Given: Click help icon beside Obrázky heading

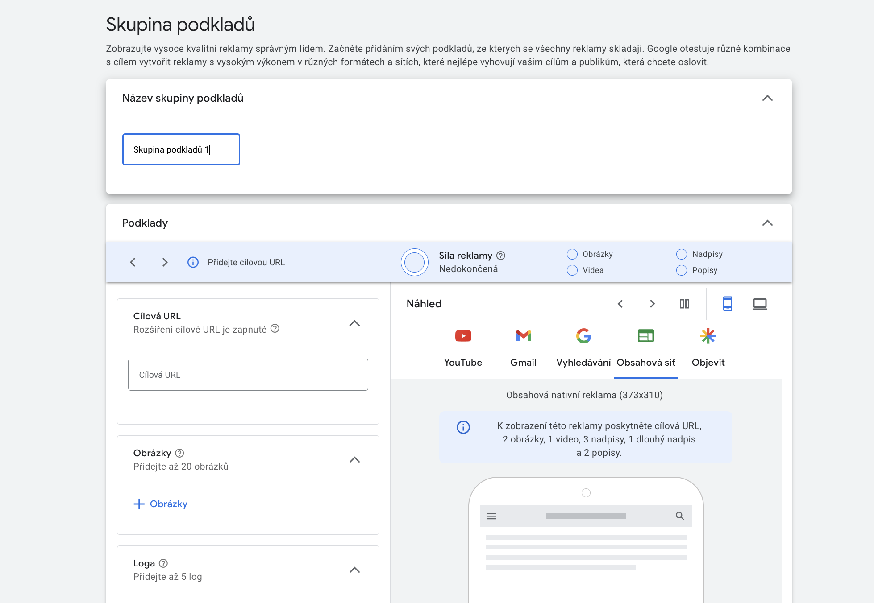Looking at the screenshot, I should click(x=179, y=453).
